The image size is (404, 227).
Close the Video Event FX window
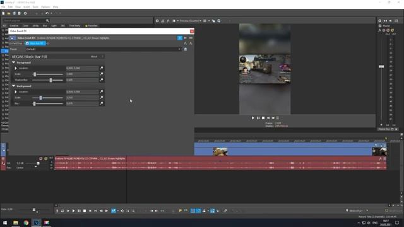point(192,31)
